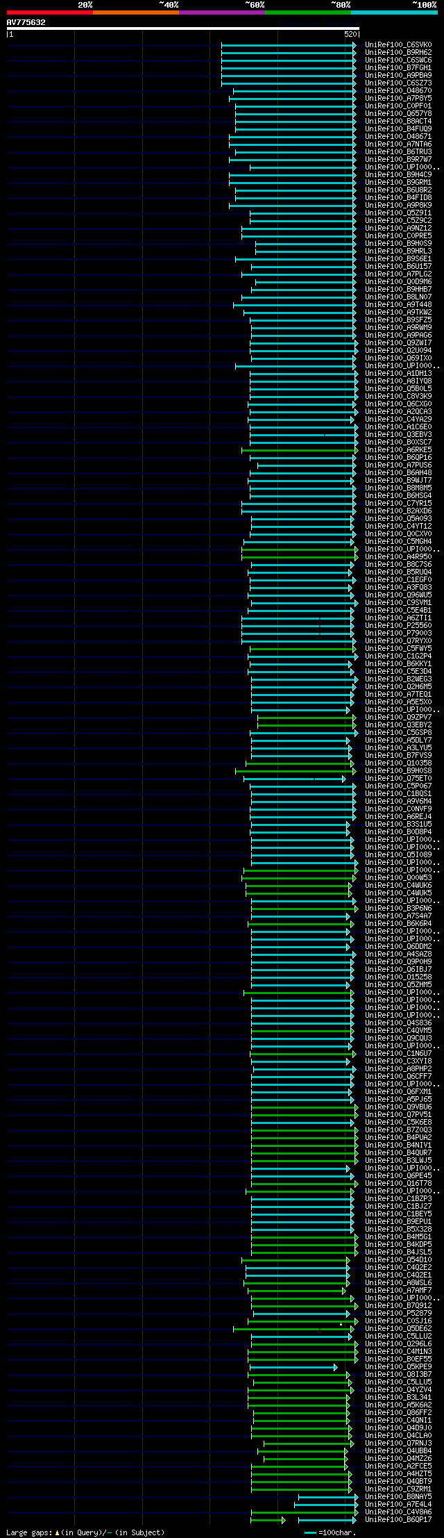444x1538 pixels.
Task: Select label UniRef100_P79003
Action: tap(398, 633)
